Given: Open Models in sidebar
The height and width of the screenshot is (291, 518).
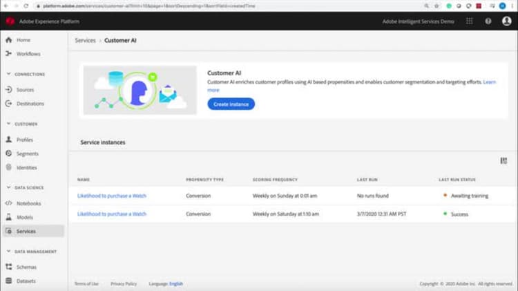Looking at the screenshot, I should (25, 217).
